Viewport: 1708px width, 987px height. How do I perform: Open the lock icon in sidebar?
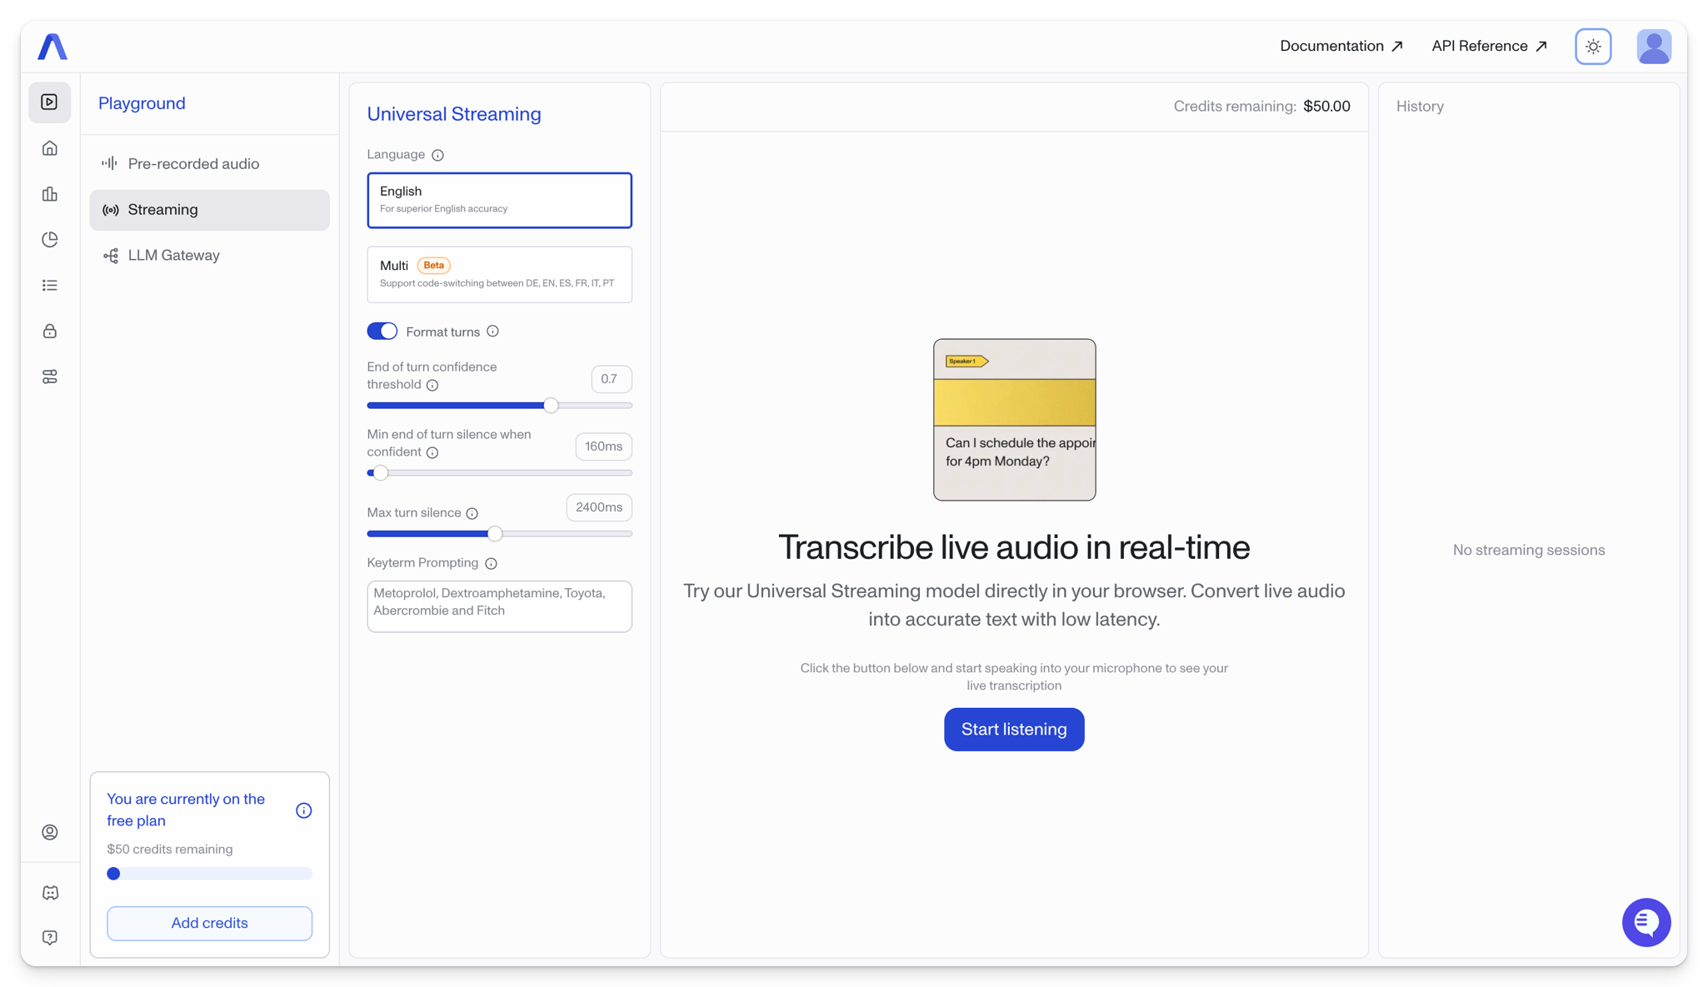pyautogui.click(x=50, y=331)
